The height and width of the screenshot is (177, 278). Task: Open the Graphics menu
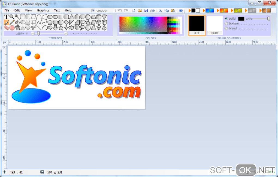click(43, 10)
